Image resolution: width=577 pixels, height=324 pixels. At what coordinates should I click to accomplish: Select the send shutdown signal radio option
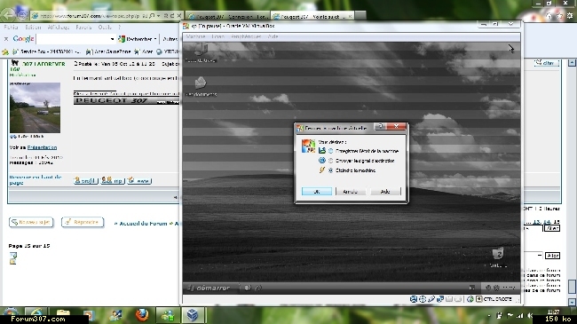click(330, 161)
